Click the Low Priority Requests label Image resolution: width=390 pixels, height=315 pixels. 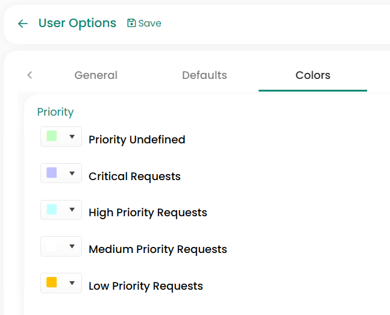145,286
